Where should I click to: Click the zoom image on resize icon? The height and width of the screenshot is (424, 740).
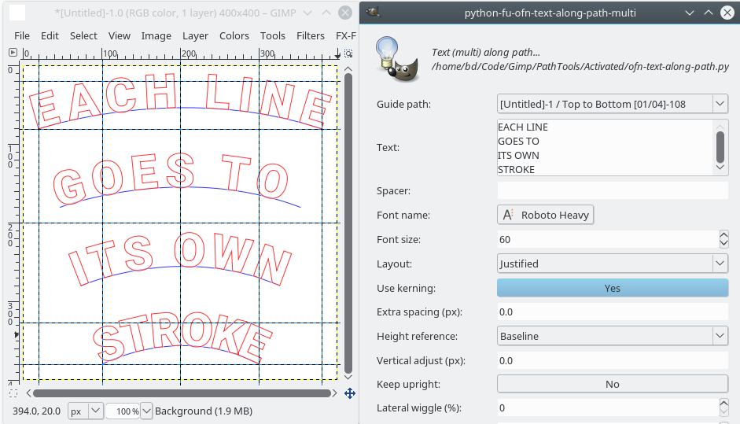pyautogui.click(x=348, y=53)
